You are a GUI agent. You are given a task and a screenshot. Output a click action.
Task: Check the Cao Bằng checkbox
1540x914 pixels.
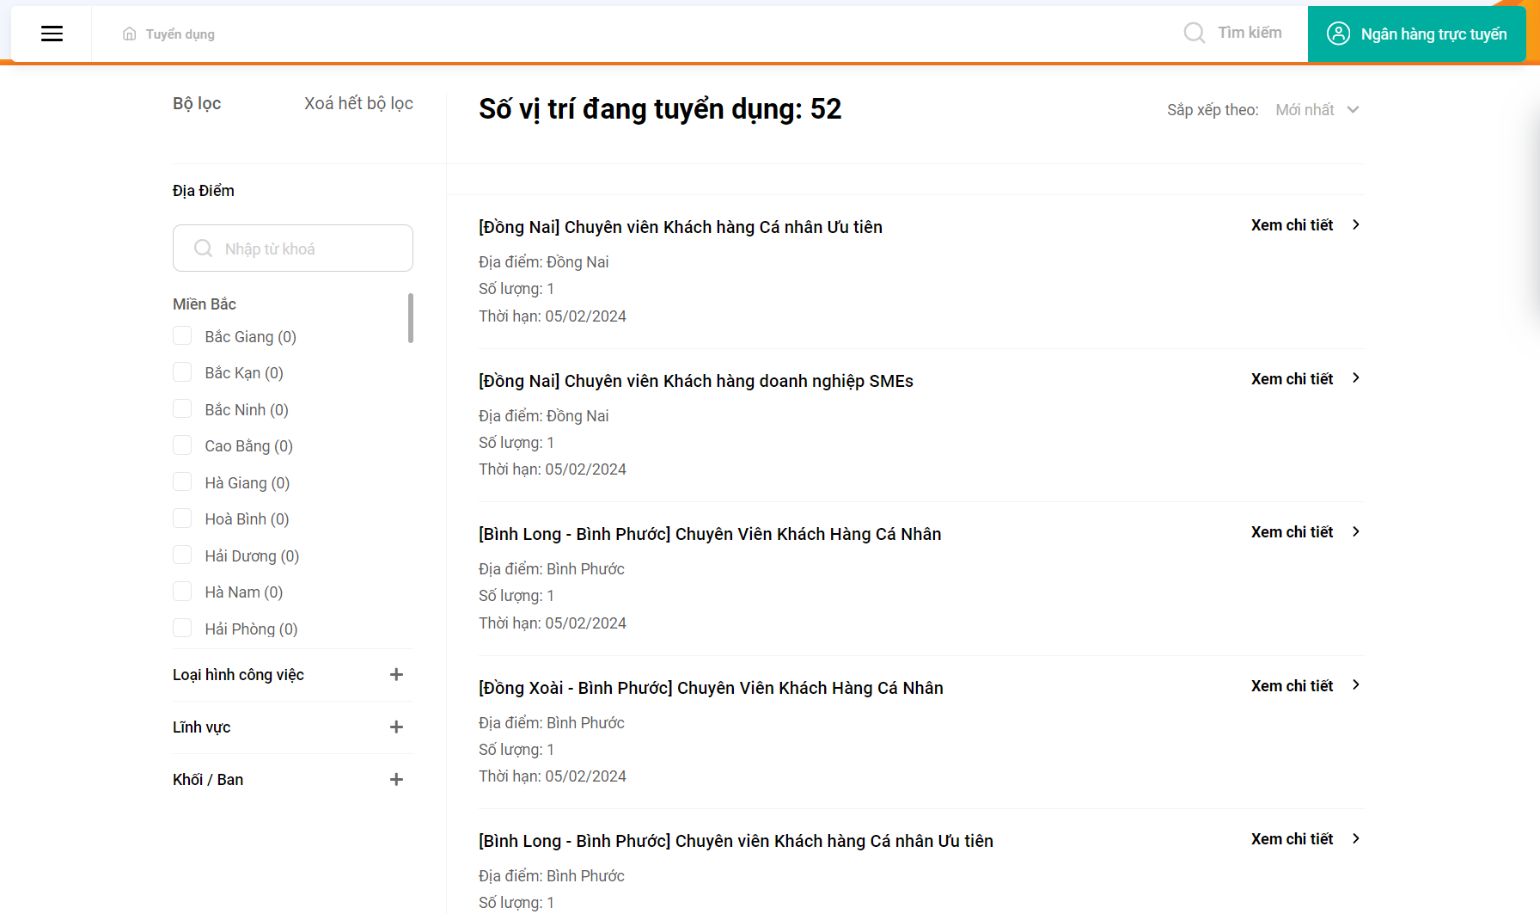click(x=182, y=445)
